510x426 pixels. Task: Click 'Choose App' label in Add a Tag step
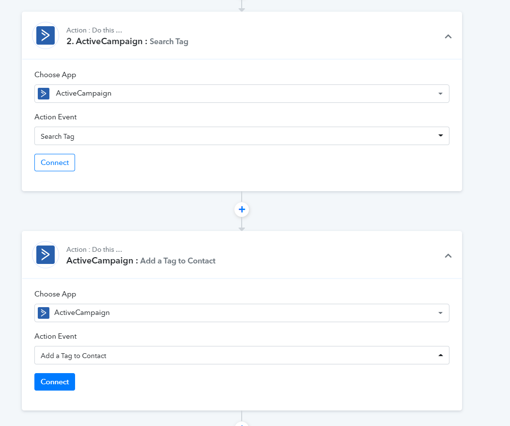pyautogui.click(x=55, y=294)
